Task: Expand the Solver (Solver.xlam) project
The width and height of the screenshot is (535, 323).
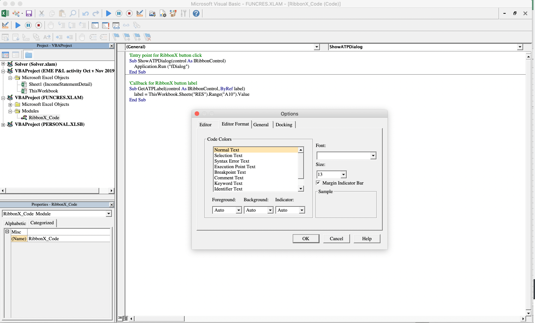Action: tap(3, 64)
